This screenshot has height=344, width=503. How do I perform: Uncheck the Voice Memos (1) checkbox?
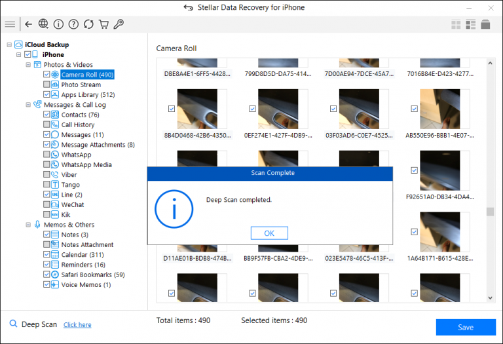coord(47,284)
